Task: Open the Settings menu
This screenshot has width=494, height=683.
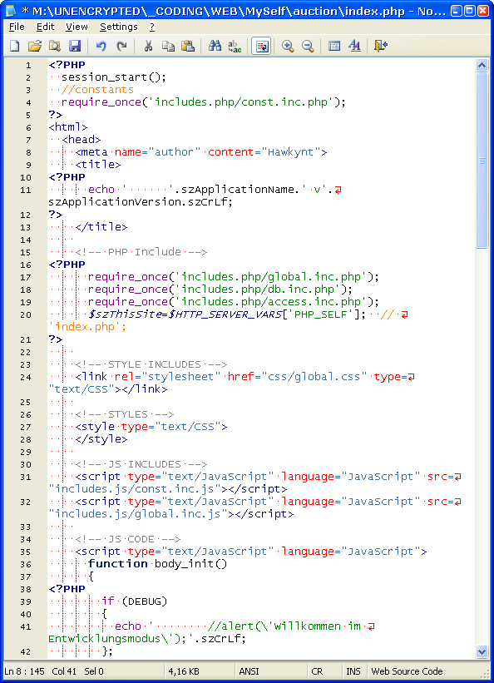Action: (118, 27)
